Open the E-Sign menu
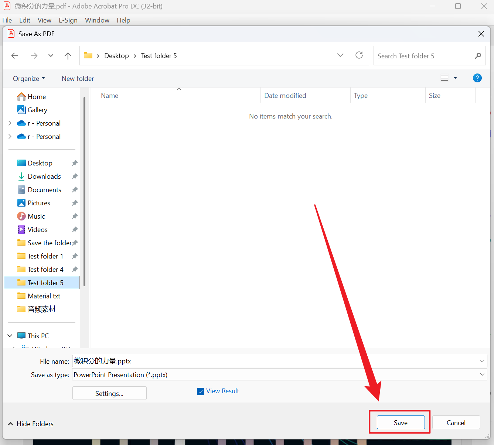 pos(68,20)
